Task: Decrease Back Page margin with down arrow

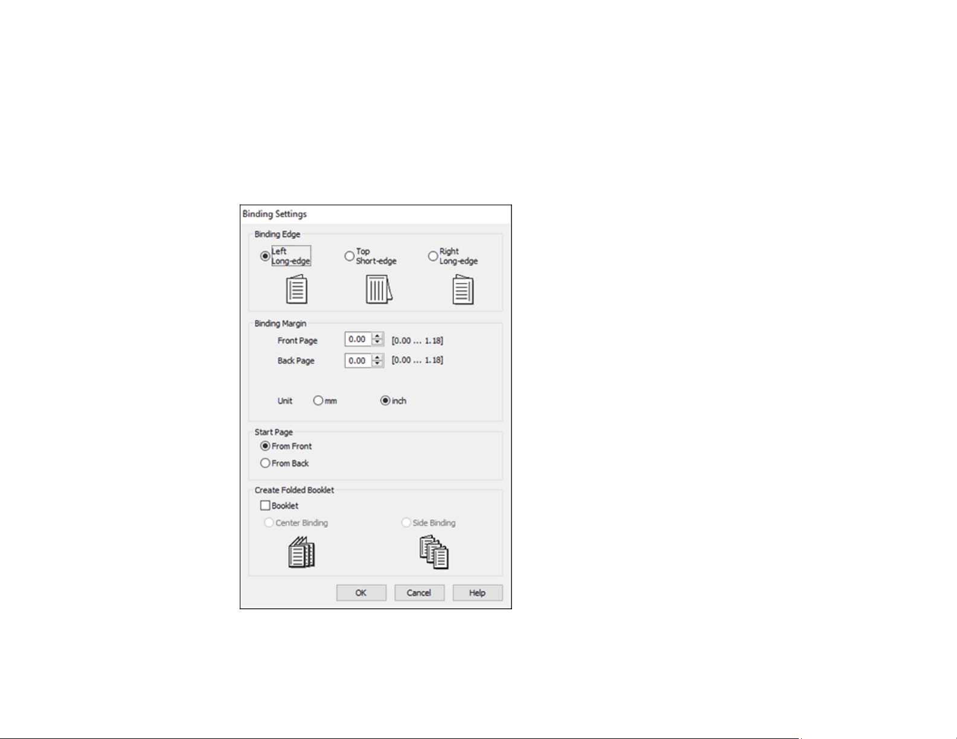Action: [x=378, y=364]
